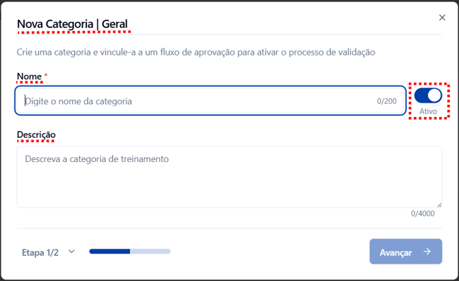
Task: Click into the Descrição text area
Action: click(x=229, y=177)
